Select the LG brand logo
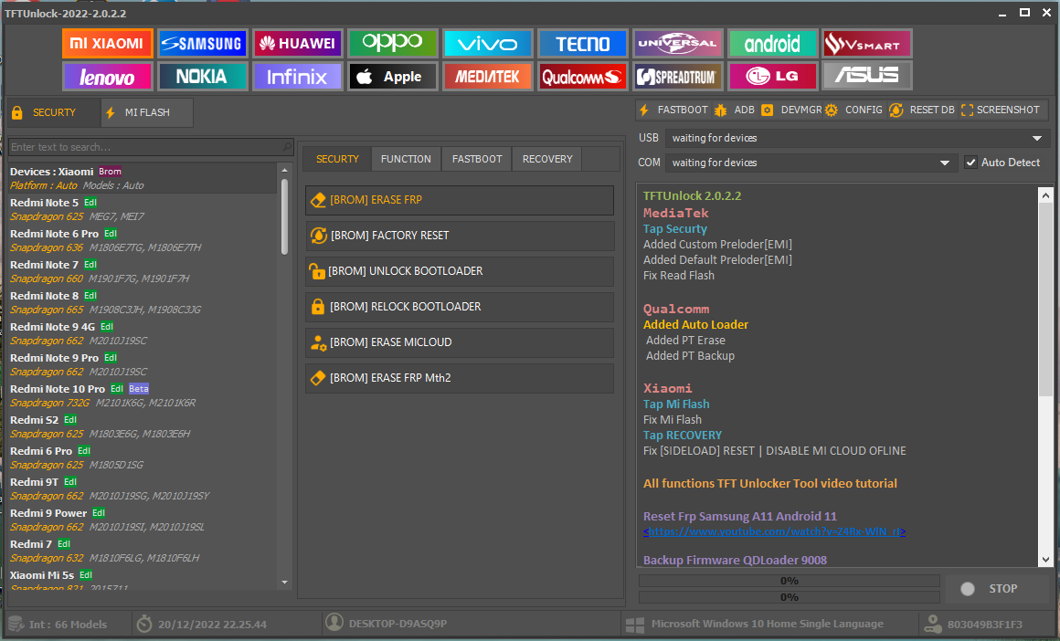 [773, 77]
